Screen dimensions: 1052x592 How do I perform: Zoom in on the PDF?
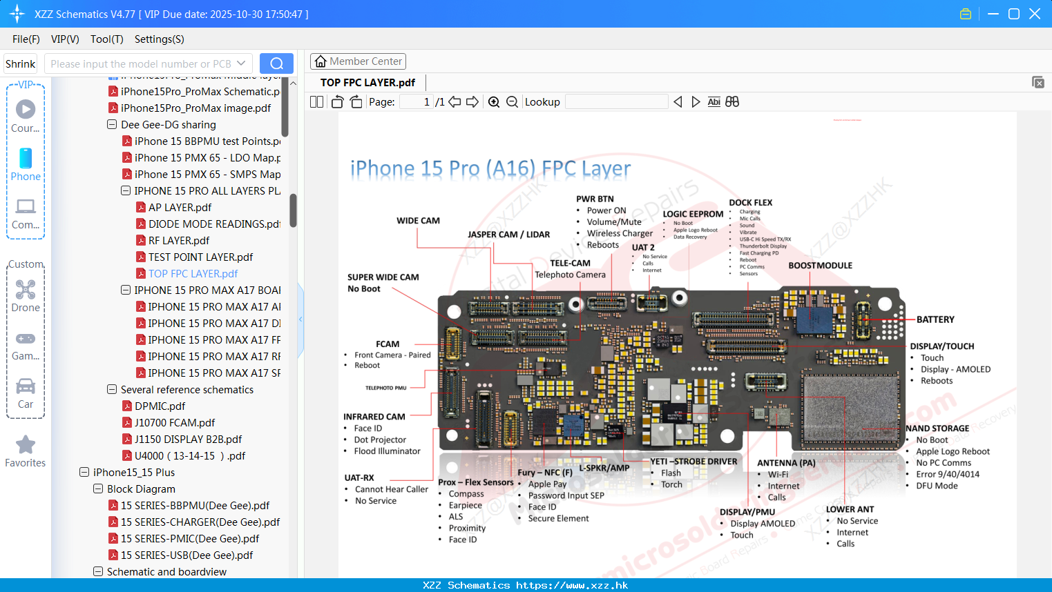point(494,101)
